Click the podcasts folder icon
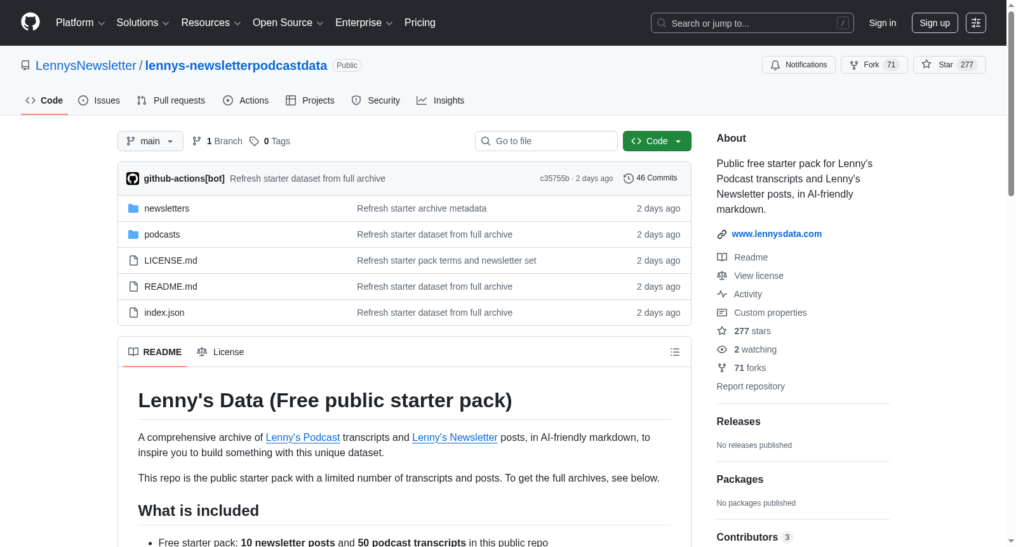This screenshot has width=1016, height=547. coord(133,234)
